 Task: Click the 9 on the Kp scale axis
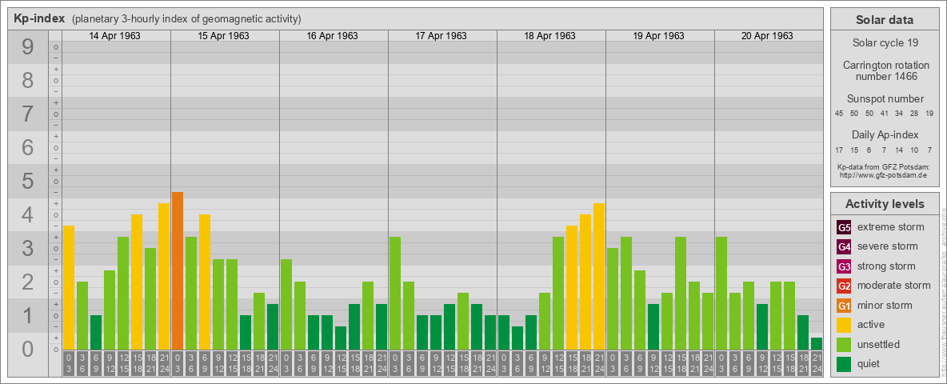[27, 48]
